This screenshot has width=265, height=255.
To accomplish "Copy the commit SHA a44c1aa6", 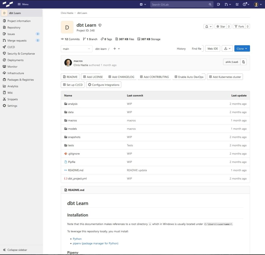I will (243, 62).
